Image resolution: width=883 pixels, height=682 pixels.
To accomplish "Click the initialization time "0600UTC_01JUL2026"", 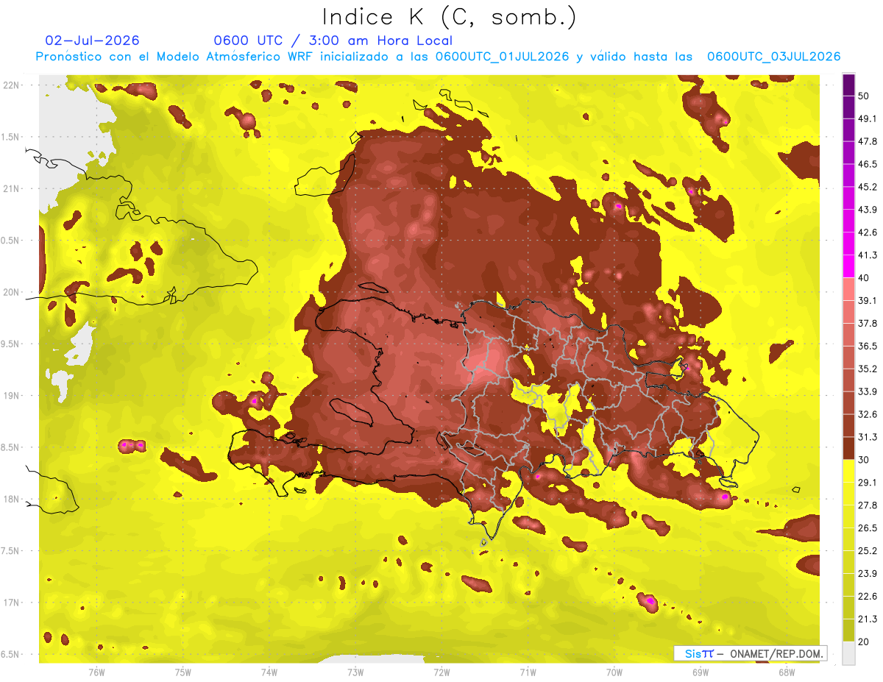I will 502,57.
